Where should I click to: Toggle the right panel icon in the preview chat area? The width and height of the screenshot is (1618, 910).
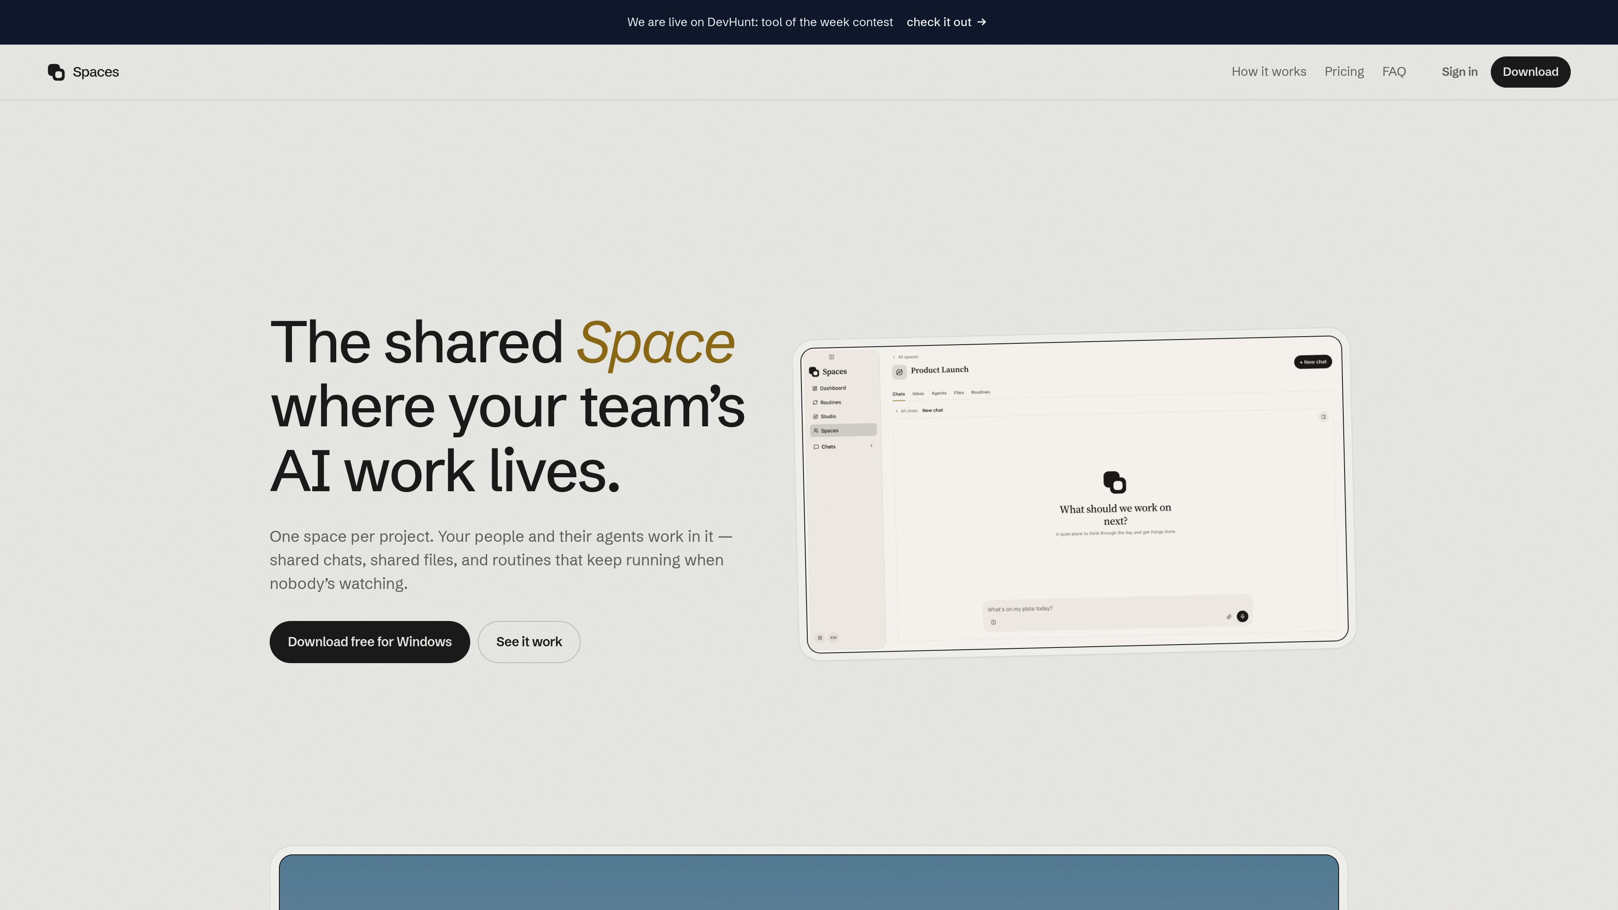[x=1323, y=416]
